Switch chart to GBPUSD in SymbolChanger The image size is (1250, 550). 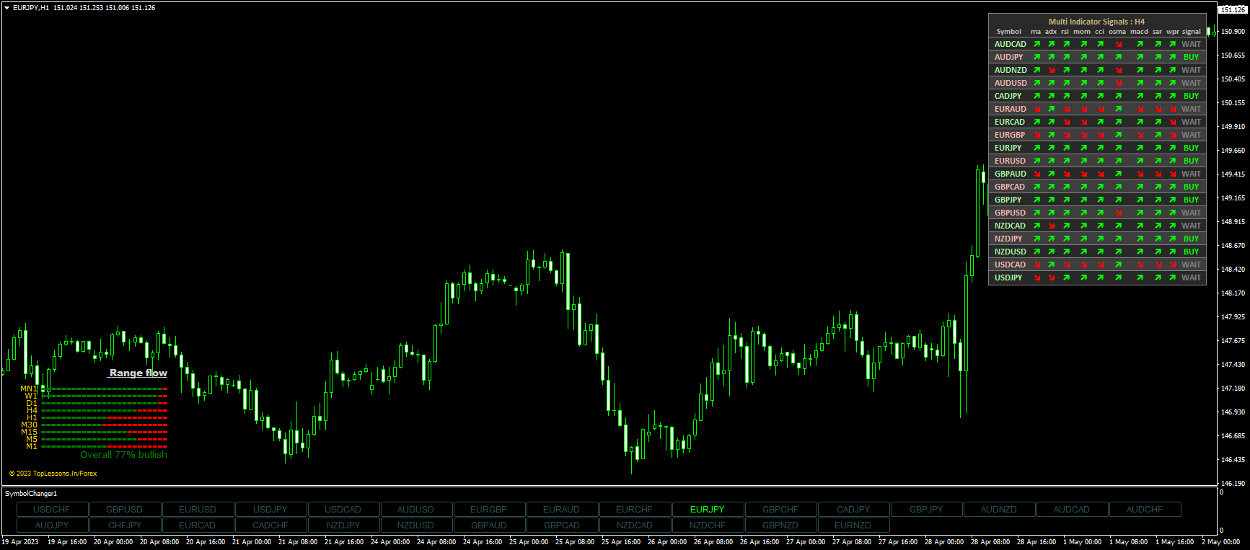point(124,510)
